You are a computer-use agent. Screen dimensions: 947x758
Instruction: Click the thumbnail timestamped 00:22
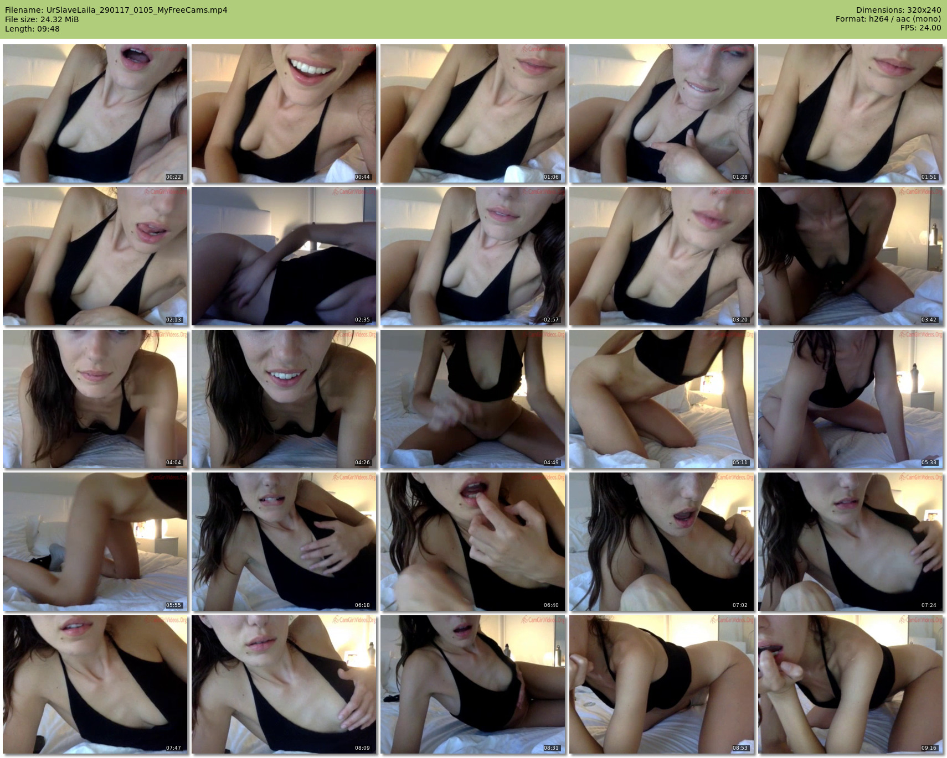point(95,113)
